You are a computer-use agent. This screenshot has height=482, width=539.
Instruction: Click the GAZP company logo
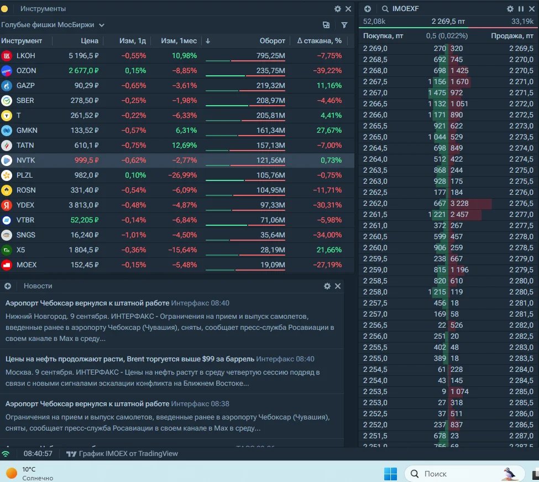tap(7, 86)
